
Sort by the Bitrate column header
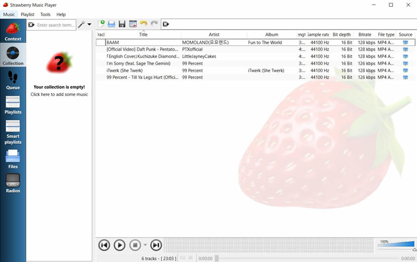364,34
